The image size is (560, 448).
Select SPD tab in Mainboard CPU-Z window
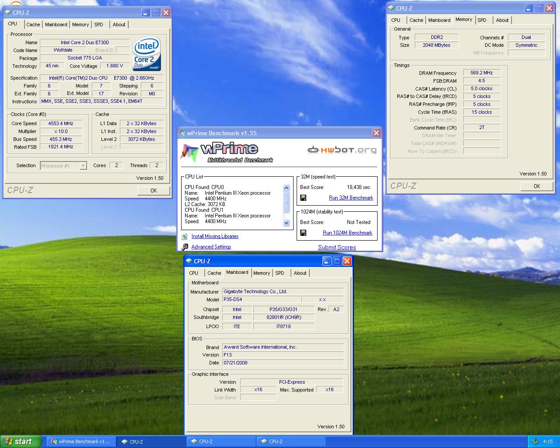(x=280, y=273)
